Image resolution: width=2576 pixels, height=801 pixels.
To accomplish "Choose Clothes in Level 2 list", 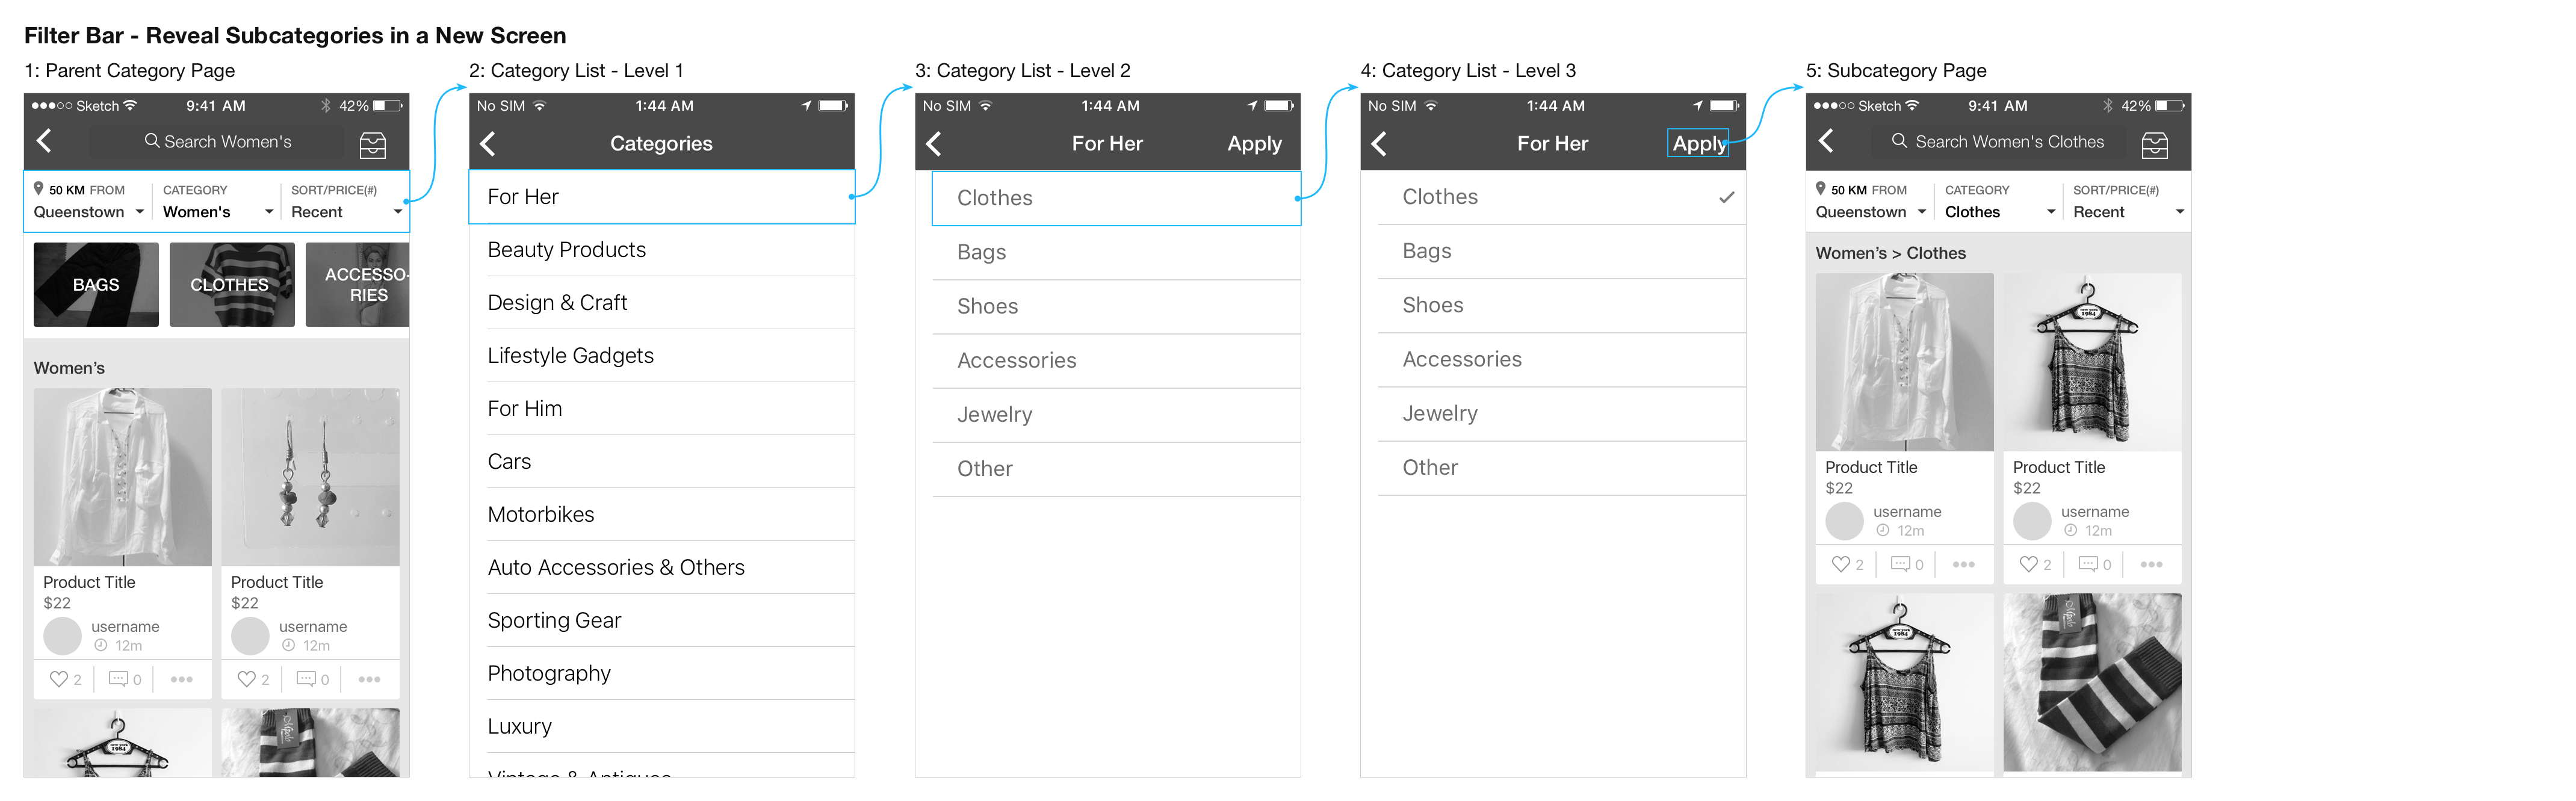I will (1116, 198).
